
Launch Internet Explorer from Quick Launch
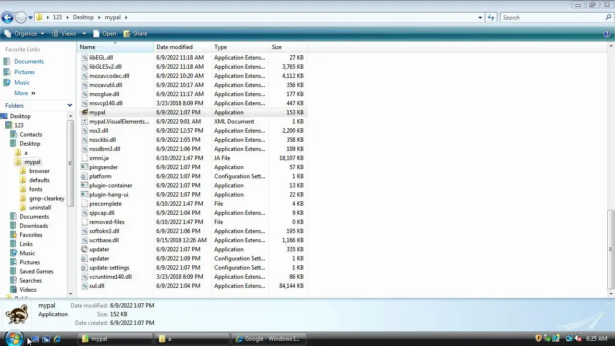(x=57, y=339)
